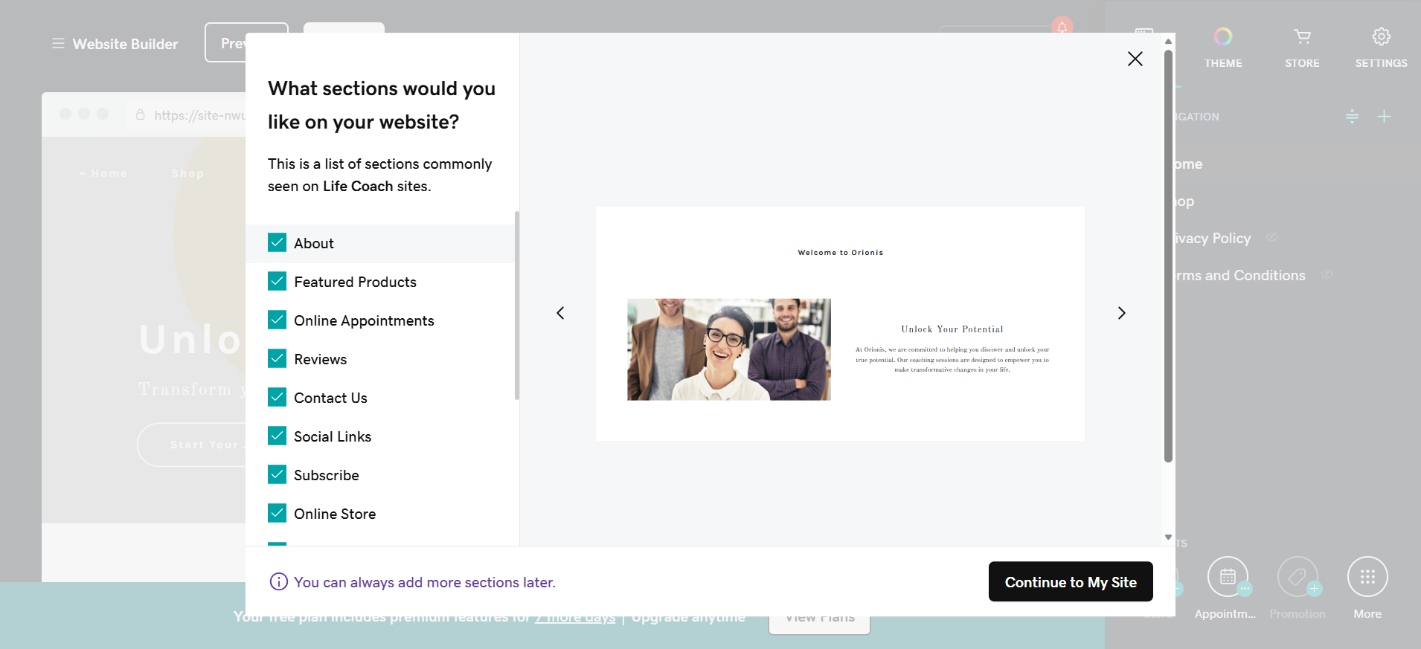The width and height of the screenshot is (1421, 649).
Task: Click the Unlock Your Potential preview title
Action: point(952,329)
